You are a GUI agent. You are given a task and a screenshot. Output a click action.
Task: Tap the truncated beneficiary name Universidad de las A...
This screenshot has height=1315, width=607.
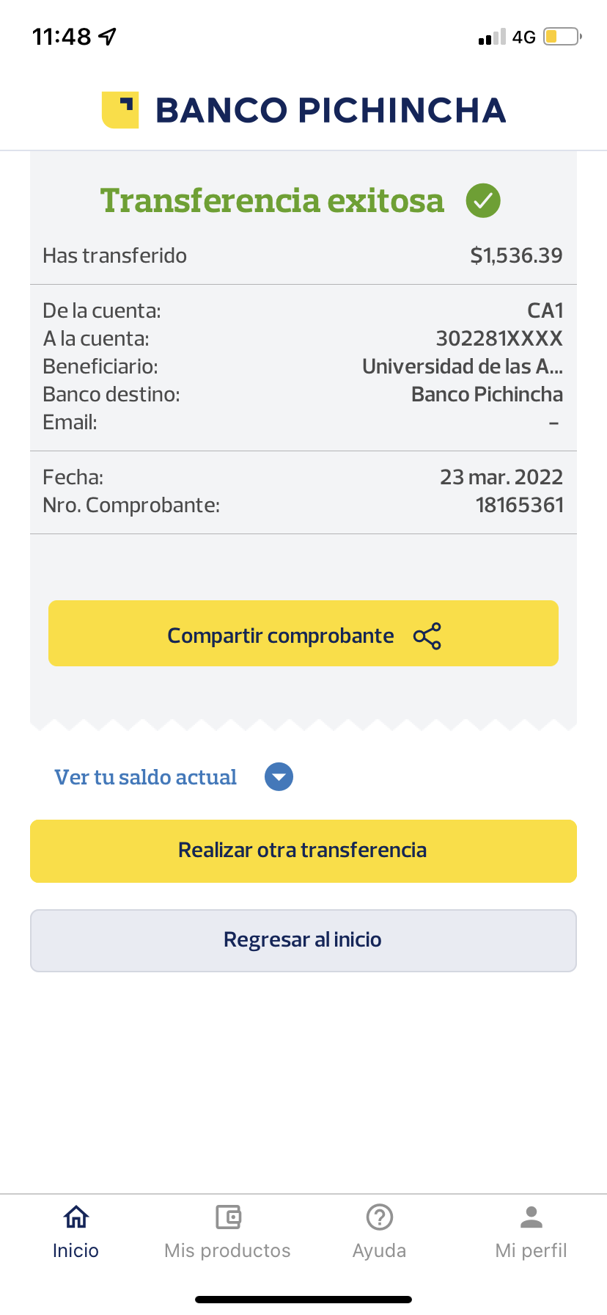point(463,366)
